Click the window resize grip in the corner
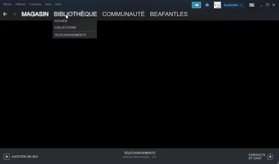 278,163
